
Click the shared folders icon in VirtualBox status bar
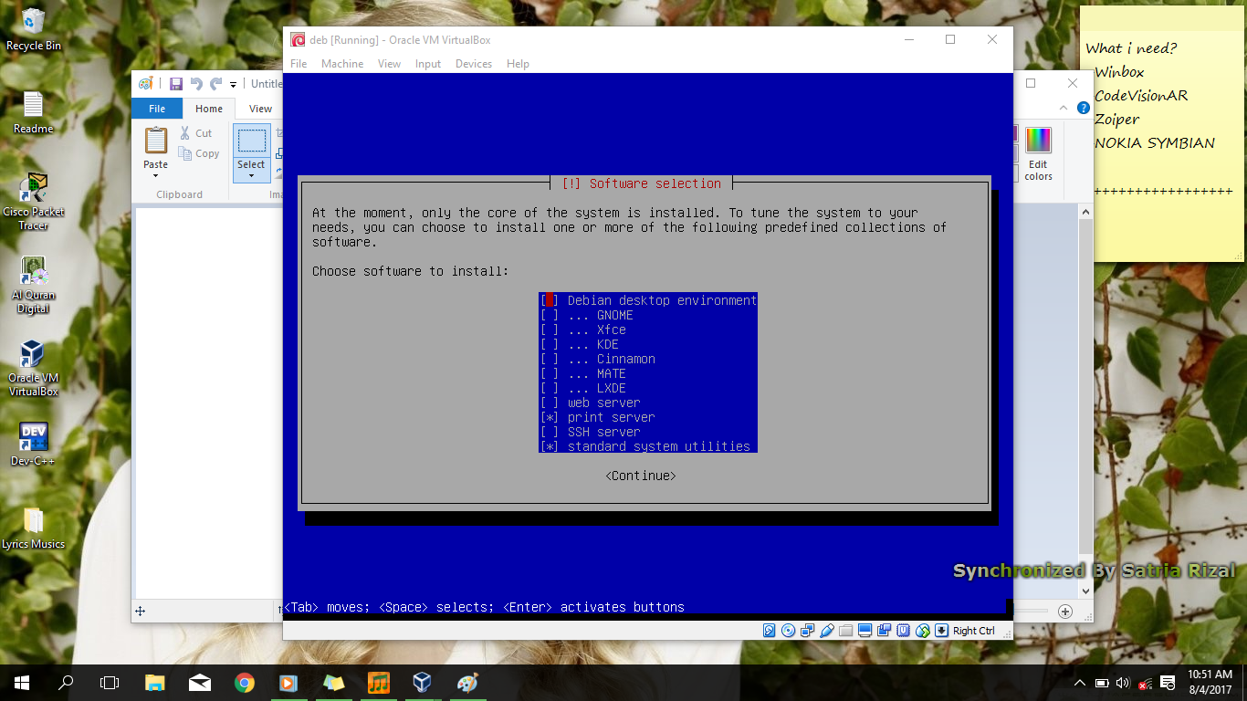[845, 631]
